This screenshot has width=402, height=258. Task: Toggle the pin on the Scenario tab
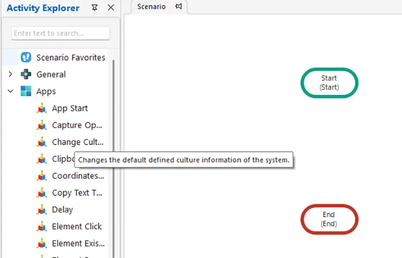coord(178,6)
